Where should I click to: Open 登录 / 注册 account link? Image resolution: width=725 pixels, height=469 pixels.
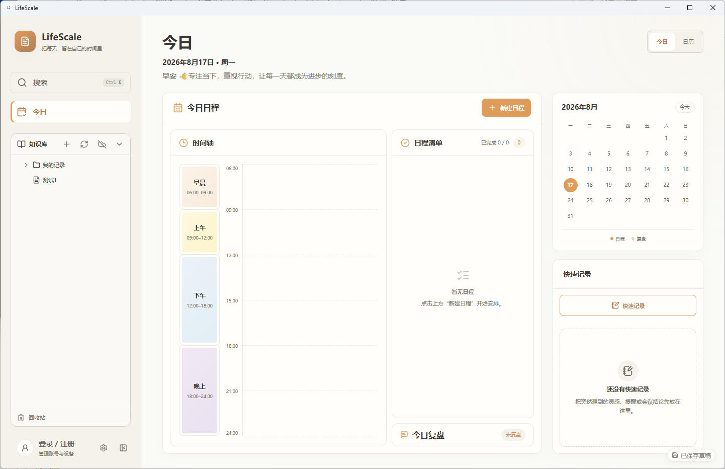pos(56,444)
